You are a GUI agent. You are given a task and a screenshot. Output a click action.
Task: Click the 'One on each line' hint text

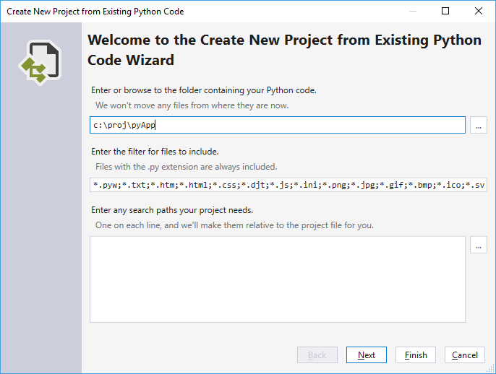pos(234,225)
